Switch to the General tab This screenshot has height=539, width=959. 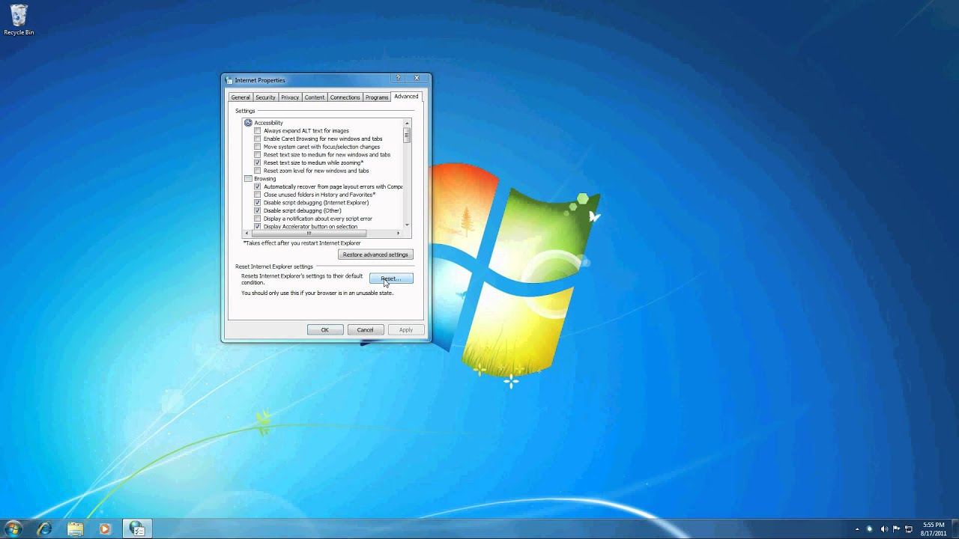[x=240, y=97]
